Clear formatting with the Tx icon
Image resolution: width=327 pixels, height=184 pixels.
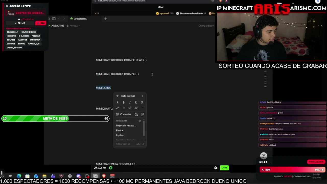(142, 102)
